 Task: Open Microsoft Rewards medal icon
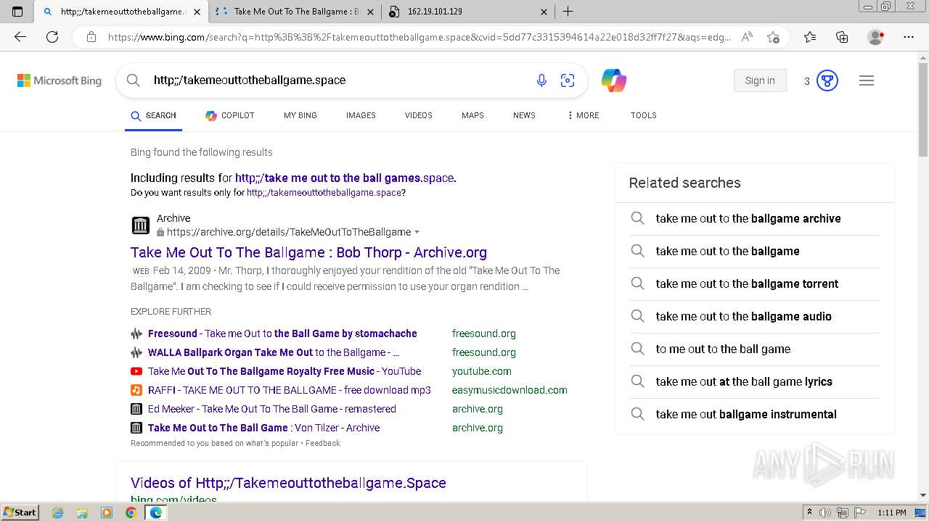click(x=827, y=80)
